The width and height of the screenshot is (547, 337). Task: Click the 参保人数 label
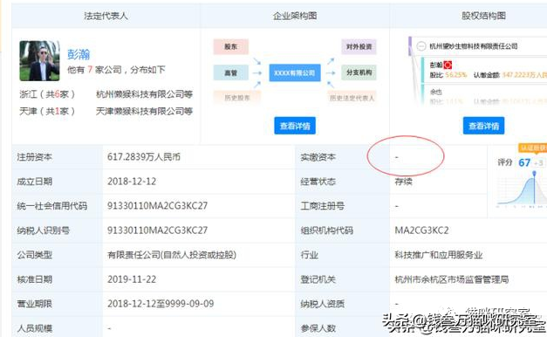pyautogui.click(x=318, y=328)
